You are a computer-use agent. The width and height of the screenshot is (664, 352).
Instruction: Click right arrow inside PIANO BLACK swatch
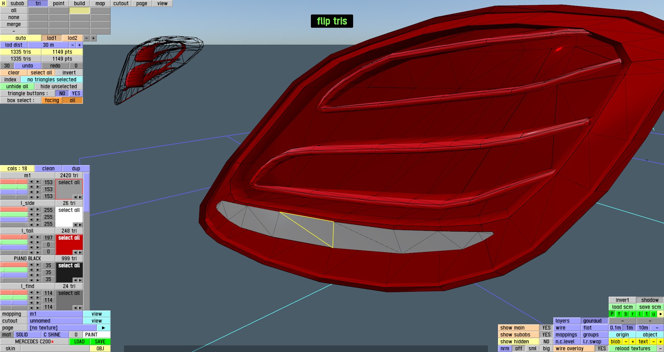pyautogui.click(x=80, y=280)
